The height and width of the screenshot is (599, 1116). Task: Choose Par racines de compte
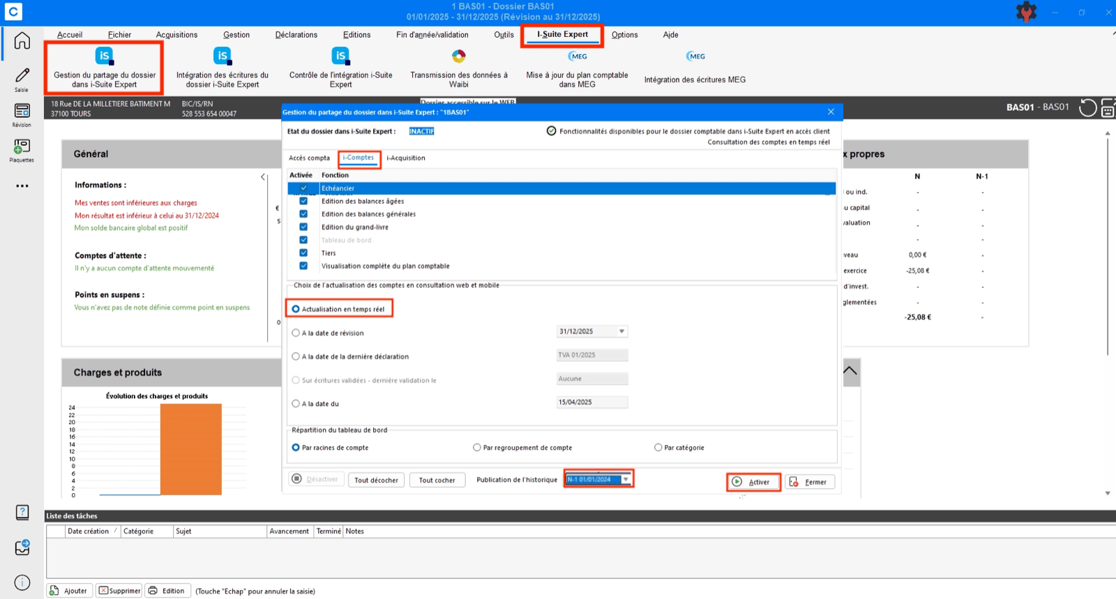[296, 448]
